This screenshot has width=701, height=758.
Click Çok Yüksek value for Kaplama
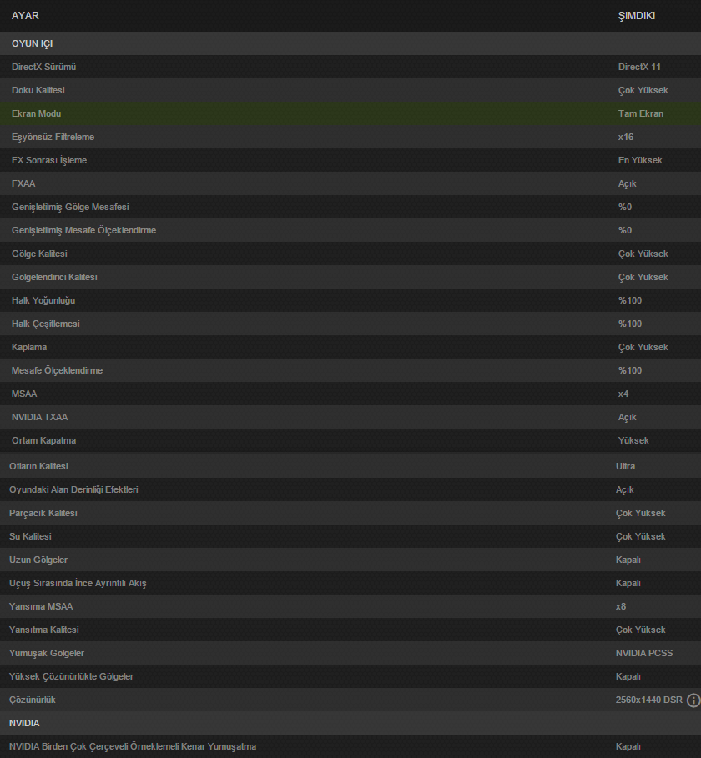pyautogui.click(x=643, y=347)
